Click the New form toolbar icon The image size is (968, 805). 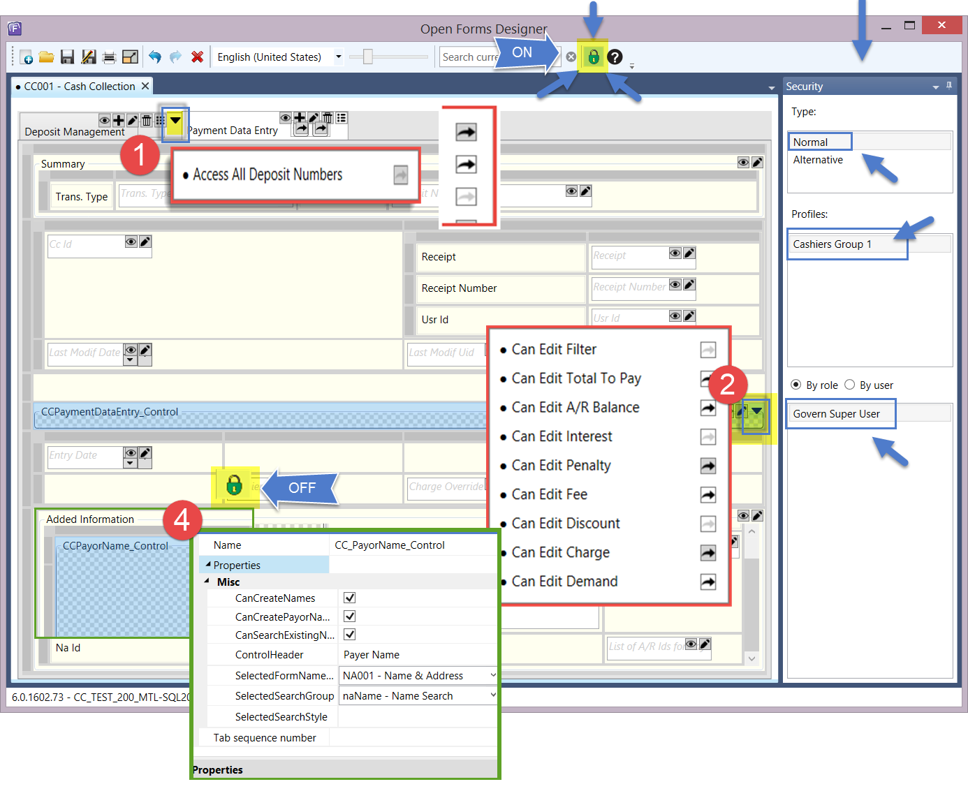pyautogui.click(x=26, y=57)
